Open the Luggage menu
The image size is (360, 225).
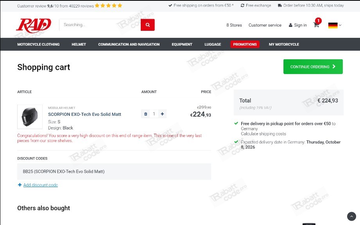(213, 44)
